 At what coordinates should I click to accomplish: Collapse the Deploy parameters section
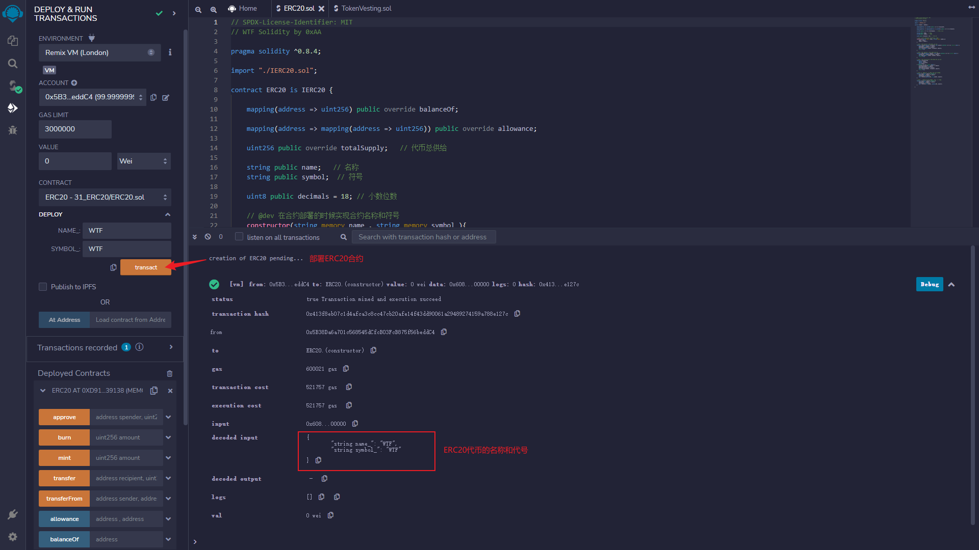(x=168, y=214)
